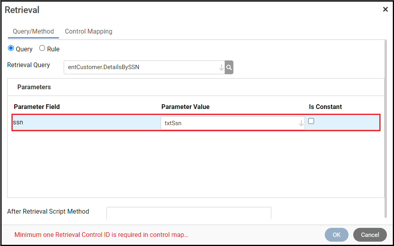The image size is (394, 246).
Task: Close the Retrieval dialog with the X
Action: pyautogui.click(x=385, y=9)
